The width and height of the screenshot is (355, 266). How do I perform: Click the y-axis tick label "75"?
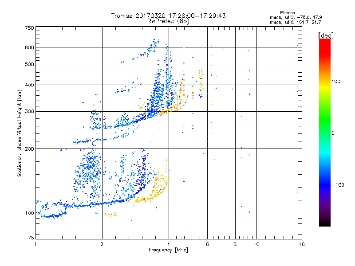click(31, 238)
